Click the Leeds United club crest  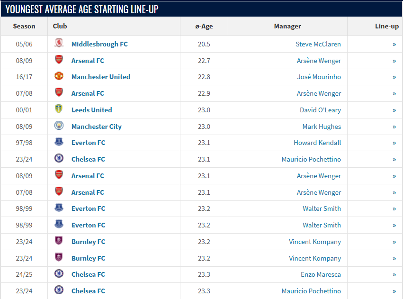point(59,109)
